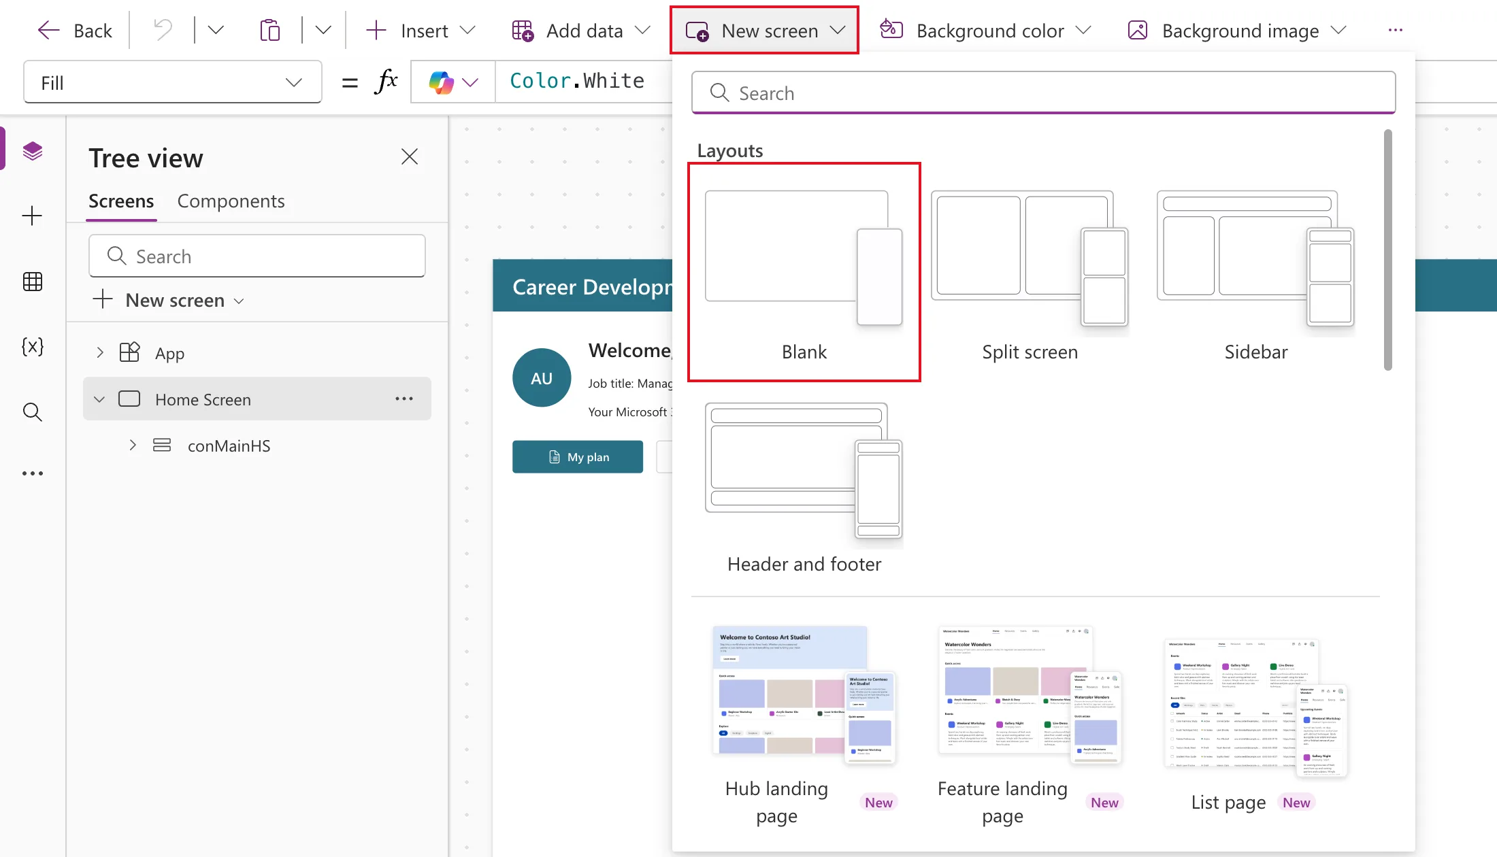Choose the Header and footer layout
This screenshot has height=857, width=1497.
pyautogui.click(x=804, y=486)
